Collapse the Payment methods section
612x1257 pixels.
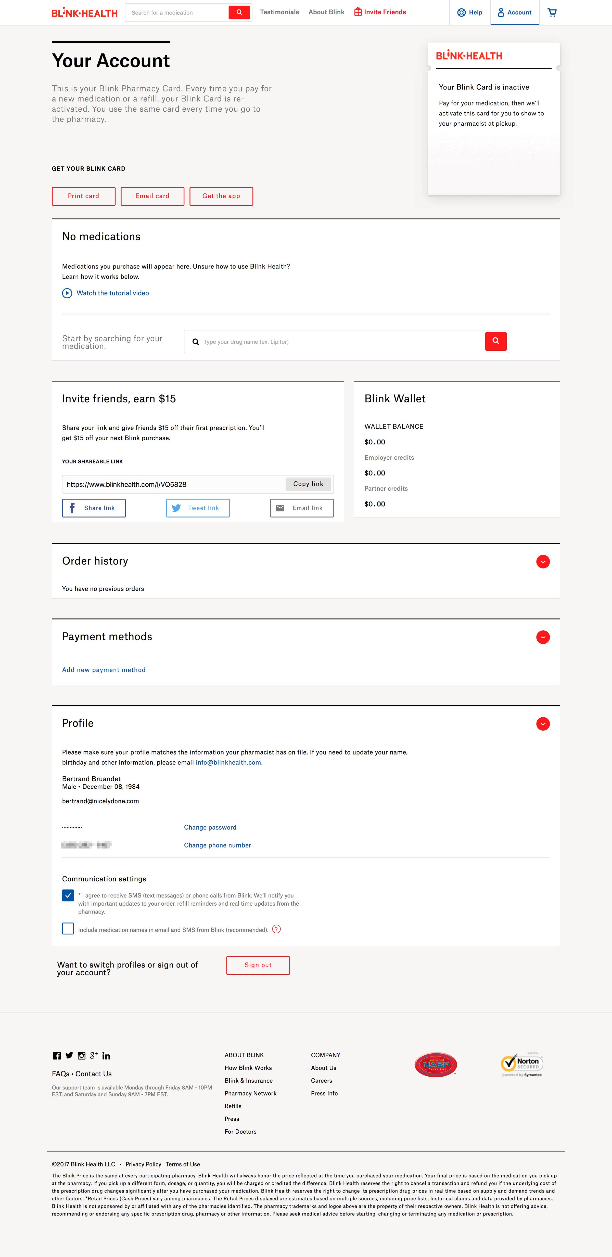(x=543, y=637)
